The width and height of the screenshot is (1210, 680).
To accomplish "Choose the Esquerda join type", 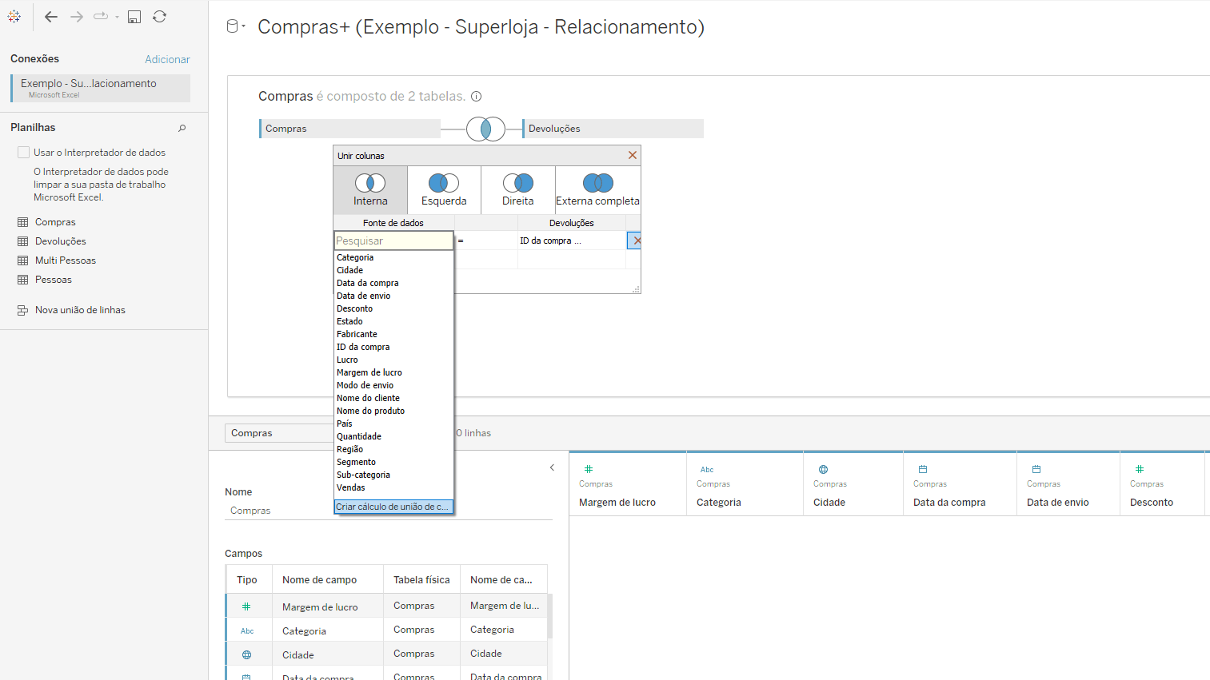I will coord(444,190).
